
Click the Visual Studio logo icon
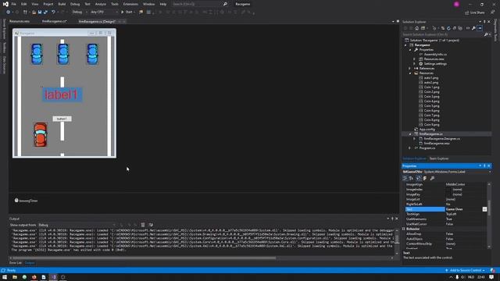coord(5,4)
